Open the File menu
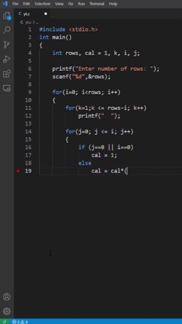The image size is (182, 324). [x=16, y=4]
